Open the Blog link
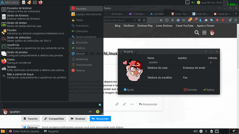 pyautogui.click(x=117, y=26)
